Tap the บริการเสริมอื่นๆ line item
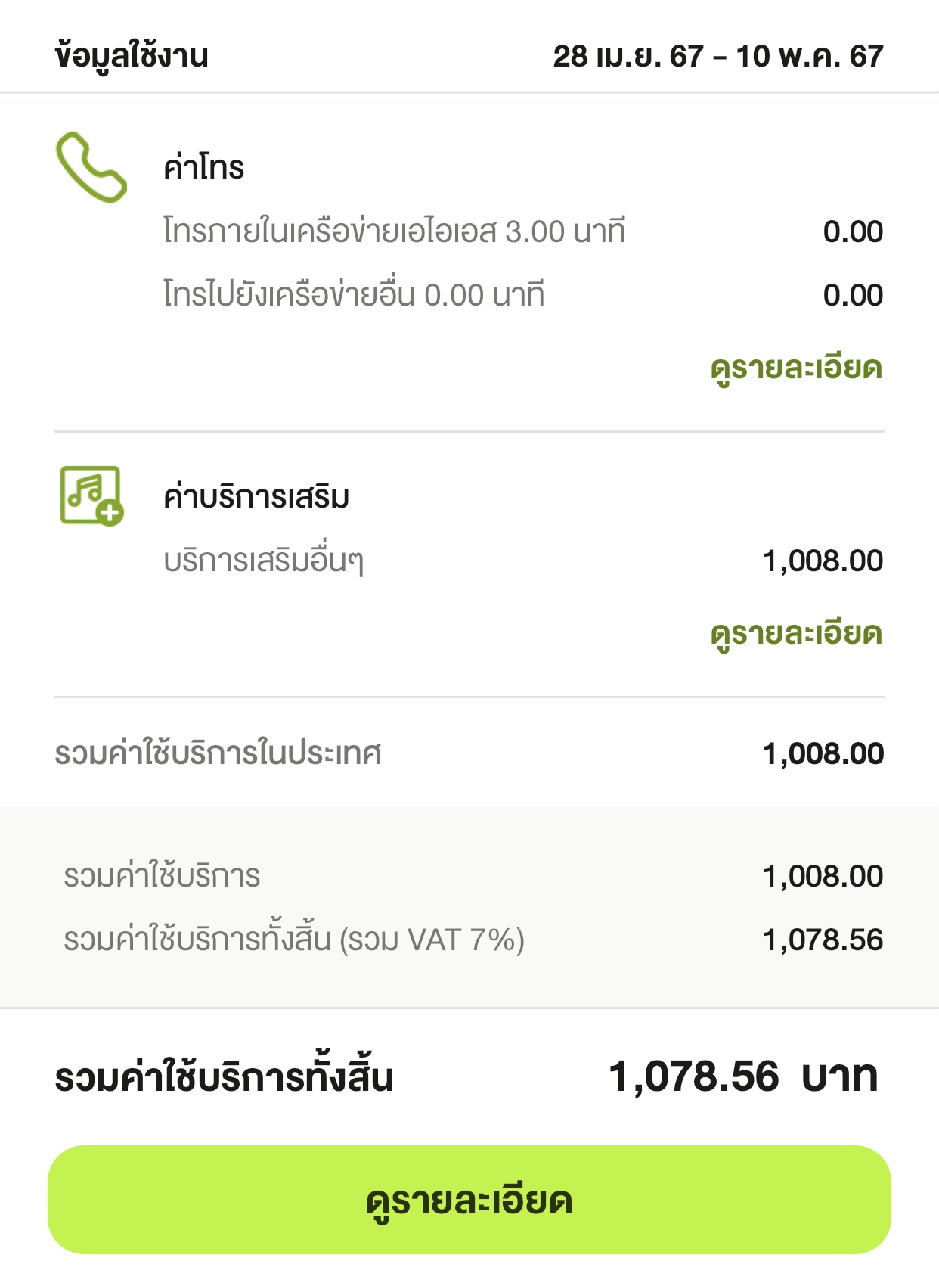 click(264, 561)
